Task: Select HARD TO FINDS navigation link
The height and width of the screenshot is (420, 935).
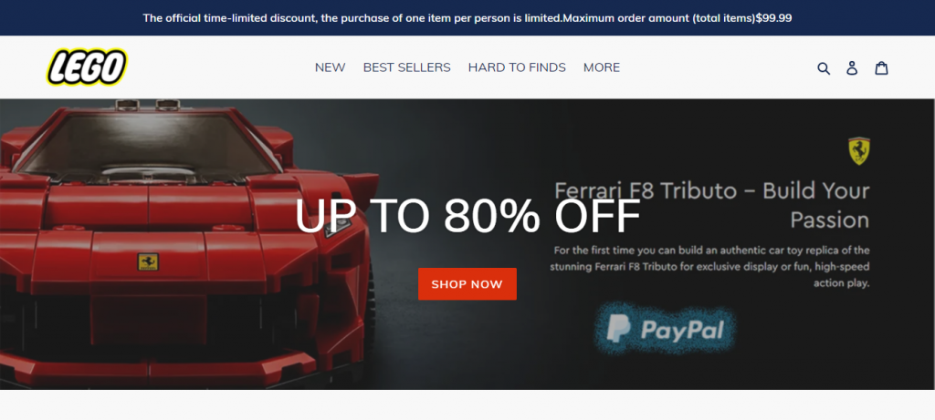Action: [517, 67]
